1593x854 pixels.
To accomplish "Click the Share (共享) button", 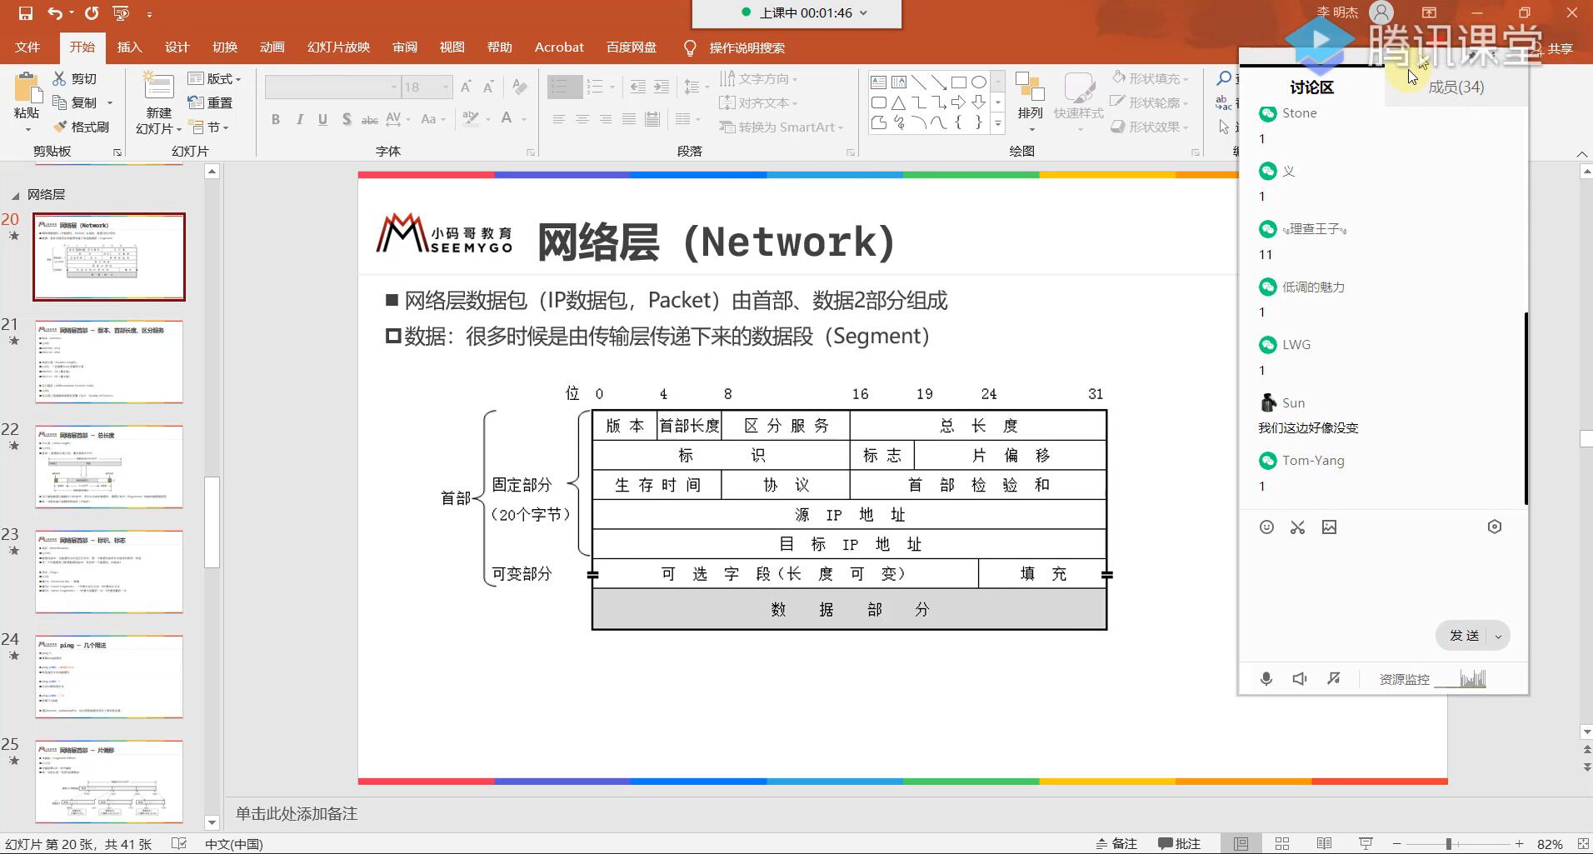I will 1554,48.
